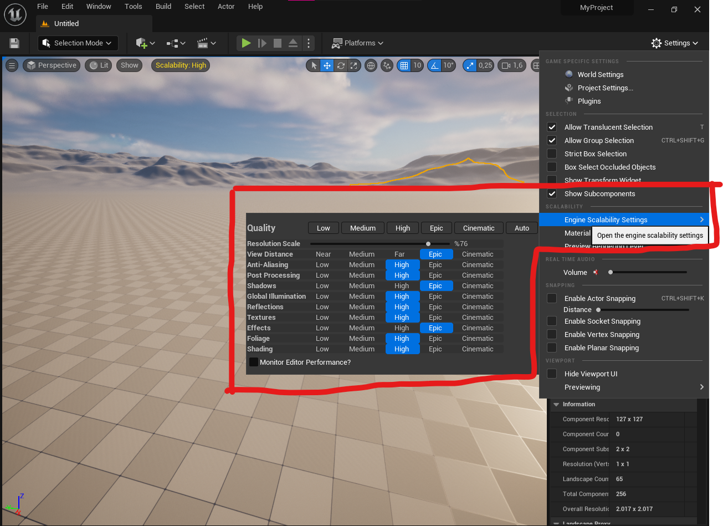Set overall quality to Low
The height and width of the screenshot is (526, 723).
324,228
